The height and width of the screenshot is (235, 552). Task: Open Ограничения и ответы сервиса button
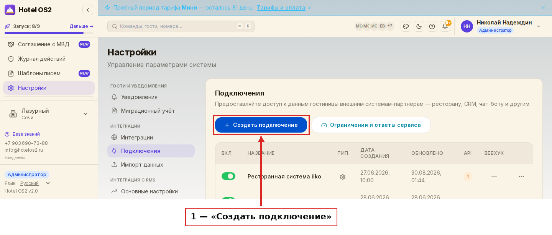point(371,125)
